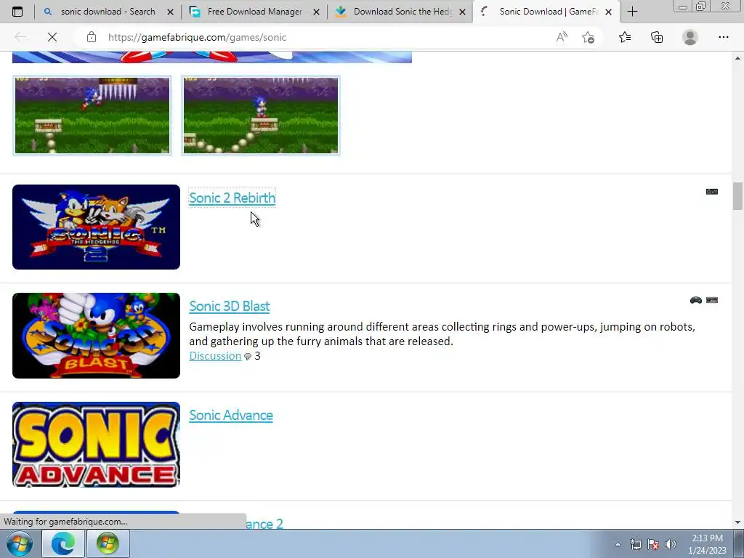Open the Windows Start menu

(x=19, y=543)
